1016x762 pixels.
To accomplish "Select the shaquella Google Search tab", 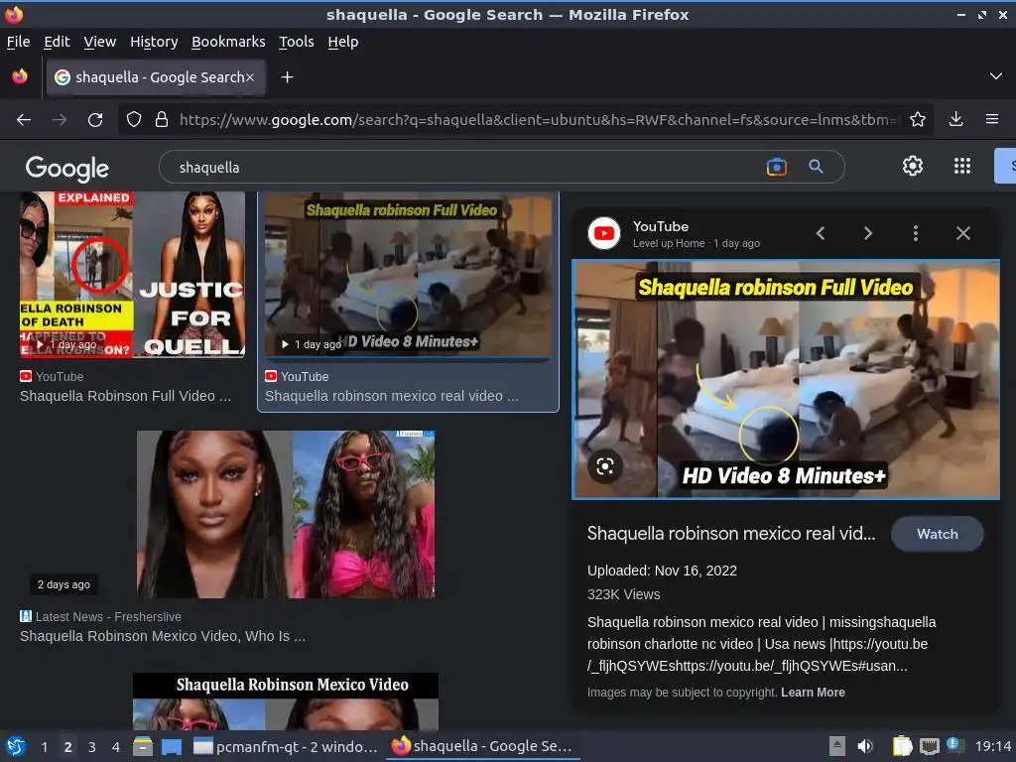I will coord(156,77).
